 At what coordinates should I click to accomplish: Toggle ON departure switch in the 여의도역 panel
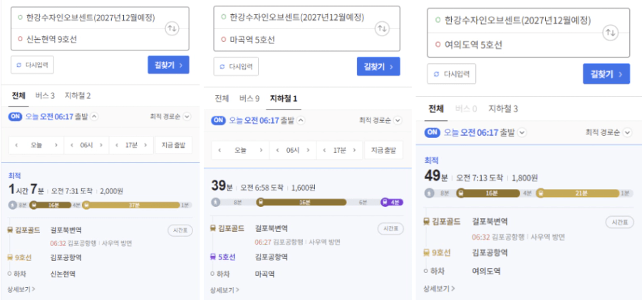pyautogui.click(x=433, y=132)
